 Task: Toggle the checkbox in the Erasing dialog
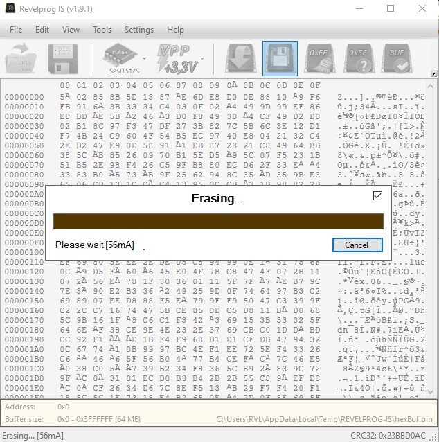coord(377,196)
